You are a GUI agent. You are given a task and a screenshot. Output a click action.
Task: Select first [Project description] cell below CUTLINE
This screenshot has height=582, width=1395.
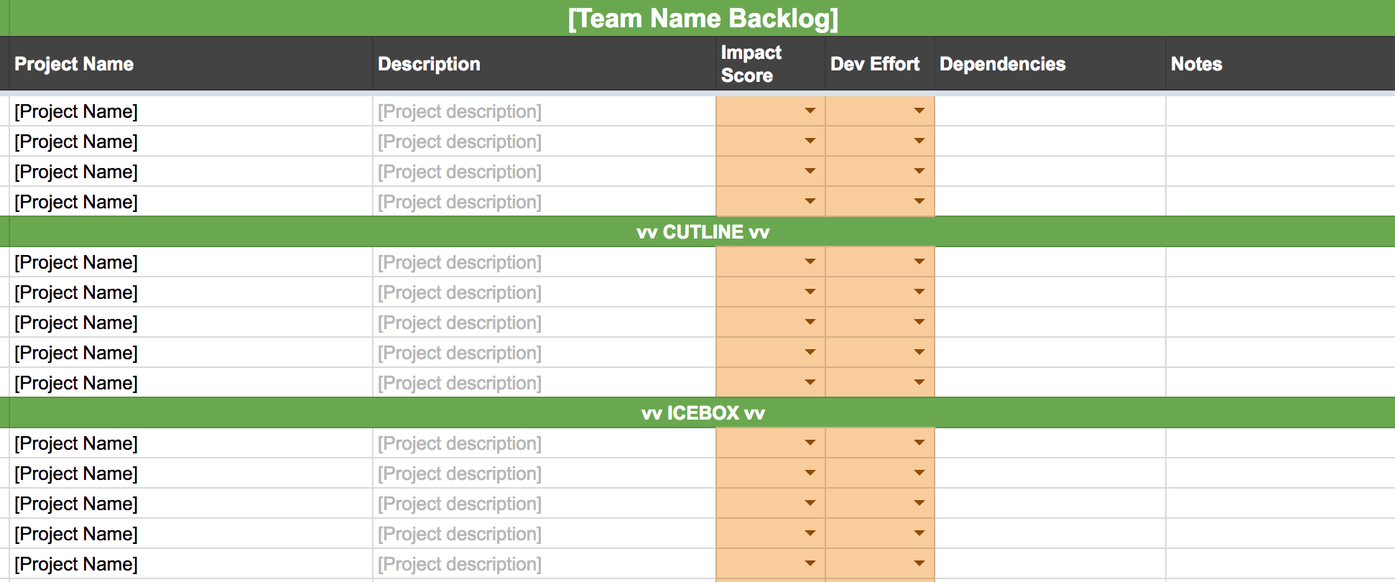[x=544, y=262]
